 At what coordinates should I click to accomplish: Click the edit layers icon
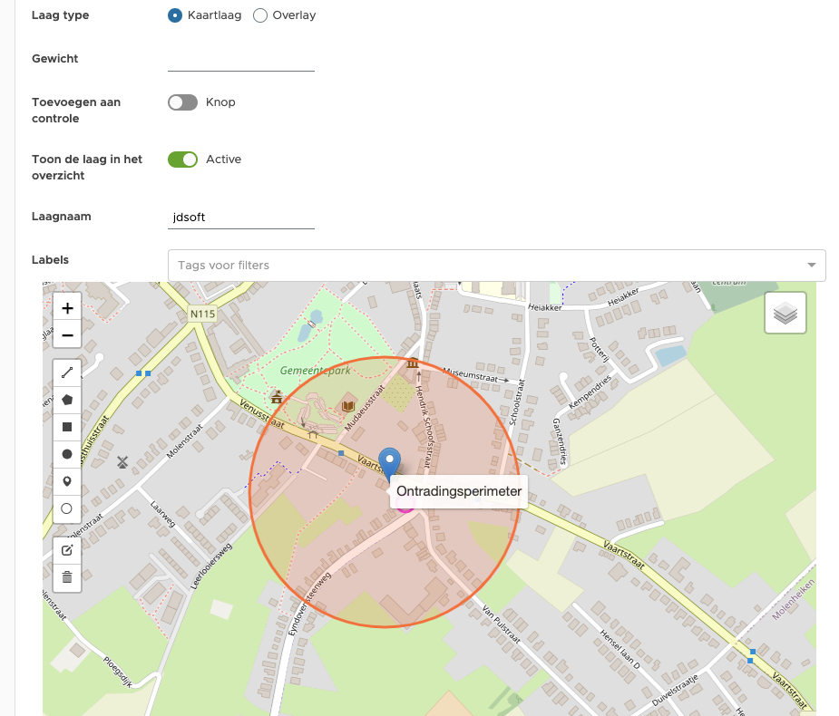(x=67, y=550)
